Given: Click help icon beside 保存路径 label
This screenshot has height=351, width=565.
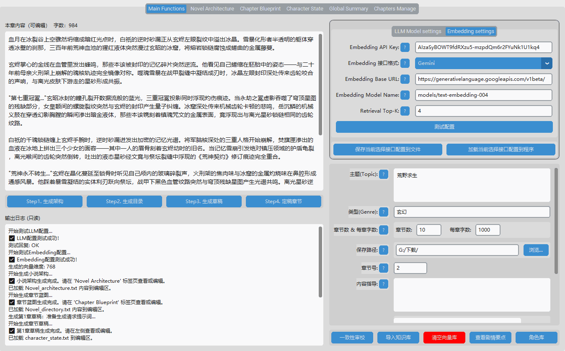Looking at the screenshot, I should click(x=384, y=250).
